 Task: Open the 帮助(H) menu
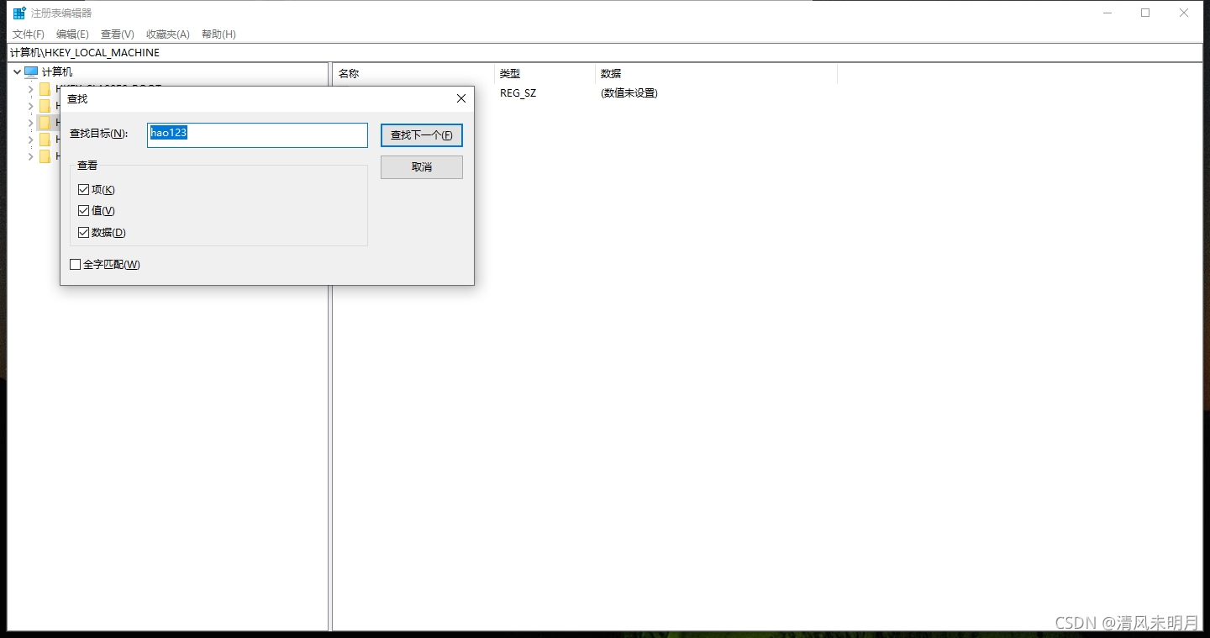(x=218, y=34)
